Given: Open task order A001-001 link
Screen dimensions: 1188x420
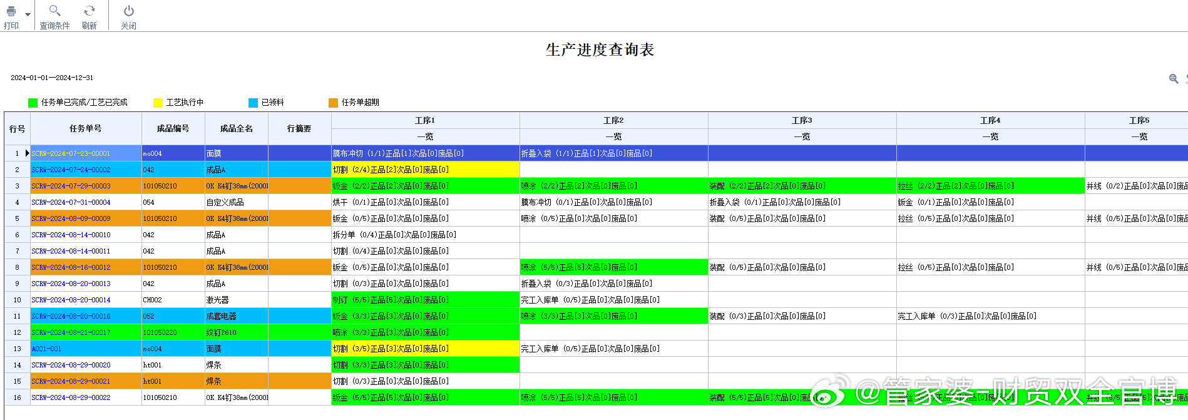Looking at the screenshot, I should click(47, 349).
